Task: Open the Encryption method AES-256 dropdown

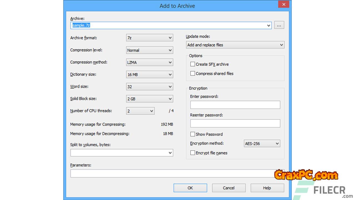Action: click(262, 144)
